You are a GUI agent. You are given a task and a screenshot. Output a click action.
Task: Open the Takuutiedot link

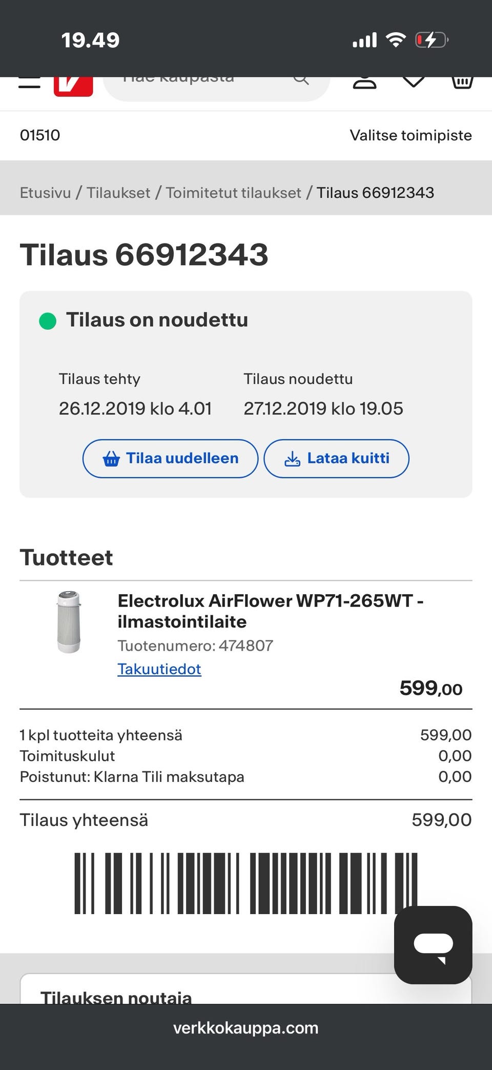(x=159, y=669)
